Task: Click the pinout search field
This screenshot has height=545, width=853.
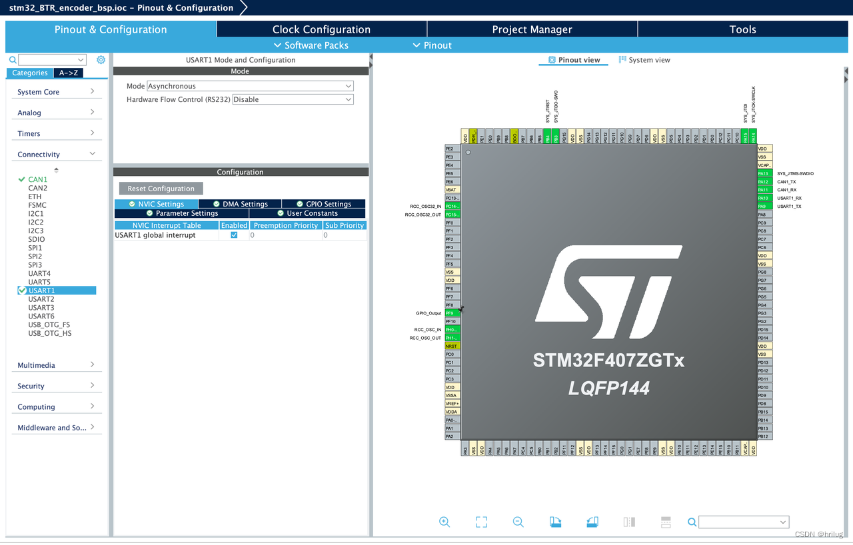Action: (743, 522)
